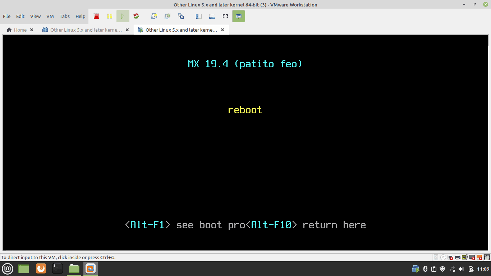Open the network connection tray icon
This screenshot has width=491, height=276.
(453, 269)
